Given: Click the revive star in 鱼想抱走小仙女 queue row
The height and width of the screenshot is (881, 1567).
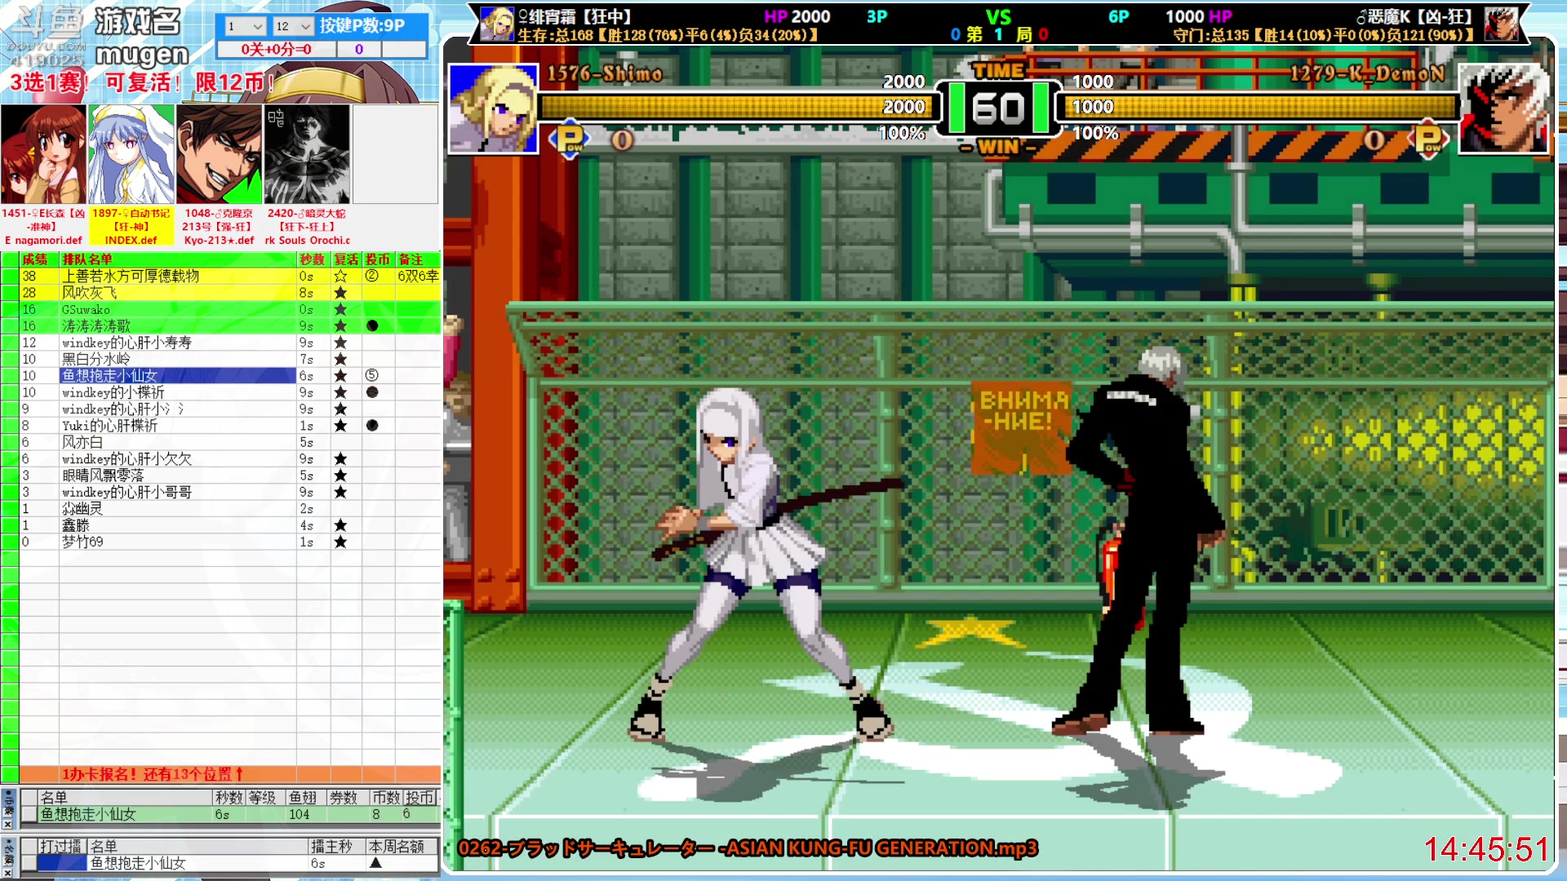Looking at the screenshot, I should [x=340, y=375].
